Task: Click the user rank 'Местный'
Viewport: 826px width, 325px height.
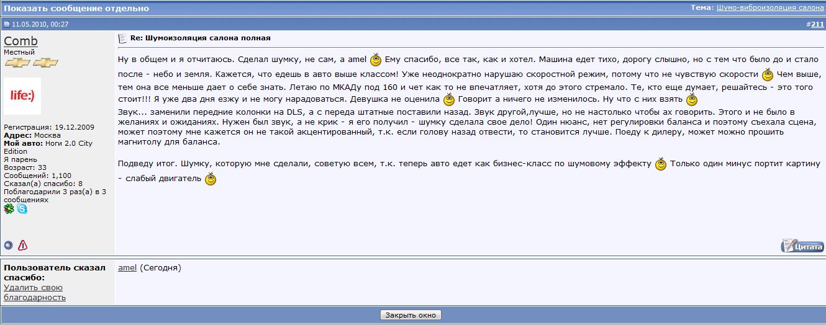Action: (x=19, y=53)
